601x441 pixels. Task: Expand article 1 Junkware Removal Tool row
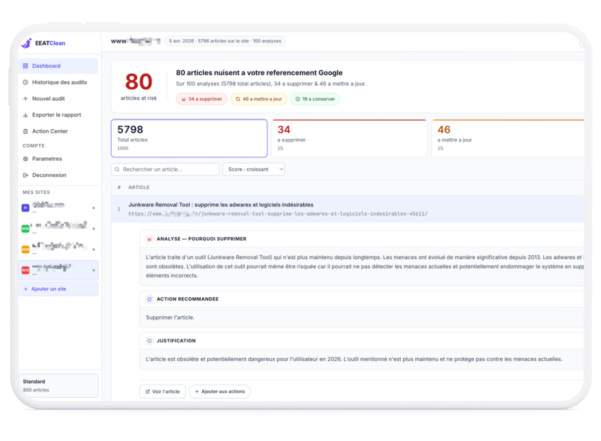[221, 204]
